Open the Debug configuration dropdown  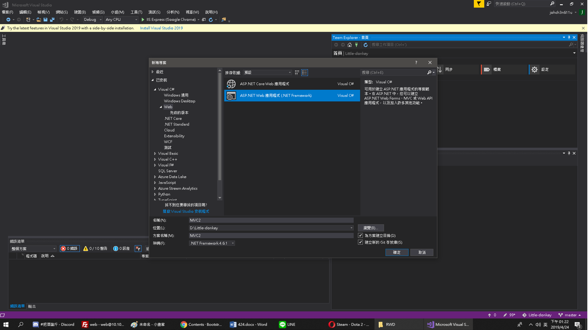(93, 19)
